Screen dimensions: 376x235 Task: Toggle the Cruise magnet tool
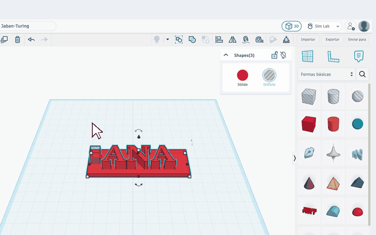[246, 40]
